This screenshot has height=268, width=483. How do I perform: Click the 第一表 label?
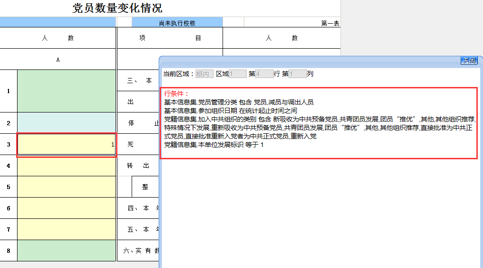[x=330, y=23]
